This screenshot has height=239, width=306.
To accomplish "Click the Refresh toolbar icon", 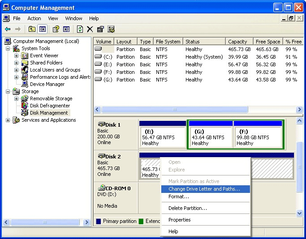I will [80, 29].
